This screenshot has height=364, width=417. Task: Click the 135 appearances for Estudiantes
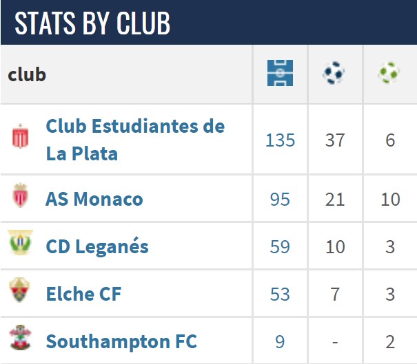pos(280,140)
